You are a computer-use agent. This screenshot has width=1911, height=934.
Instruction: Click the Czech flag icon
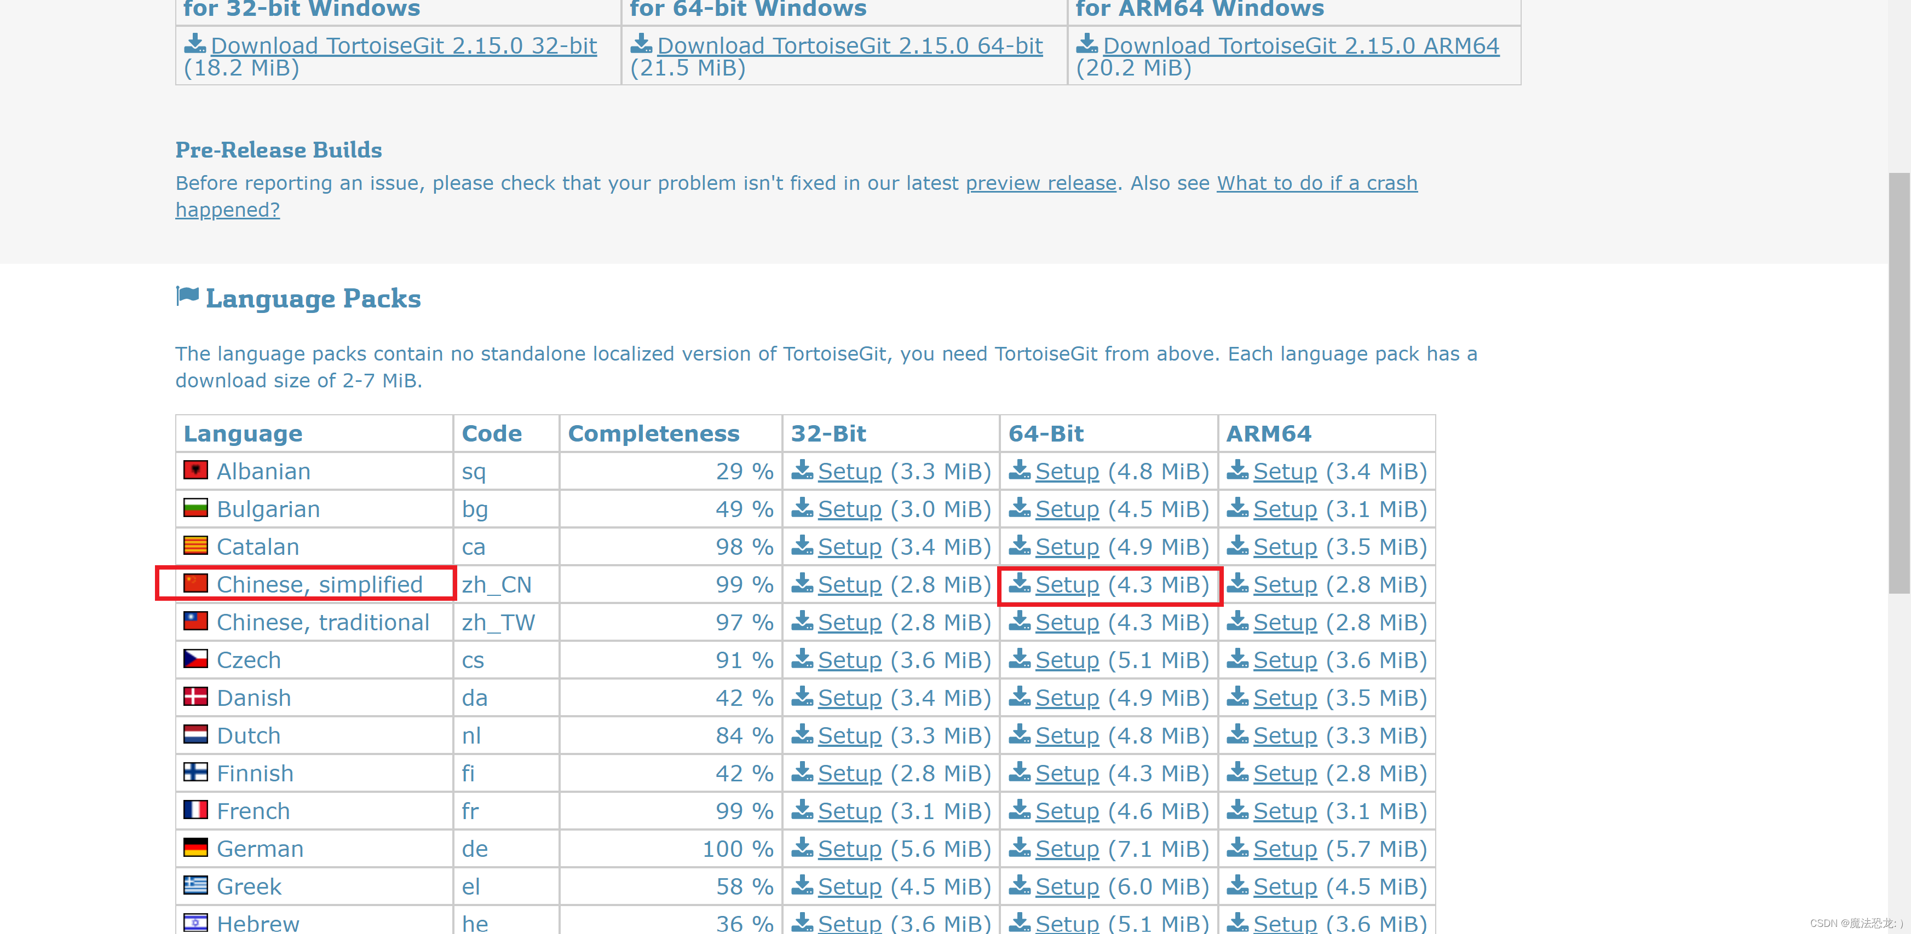tap(196, 659)
